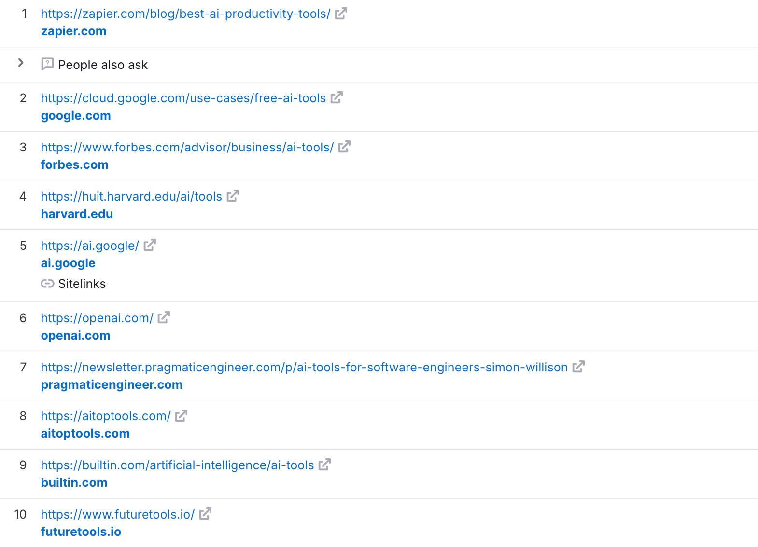The width and height of the screenshot is (758, 547).
Task: Open external link icon for pragmaticengineer newsletter URL
Action: 578,367
